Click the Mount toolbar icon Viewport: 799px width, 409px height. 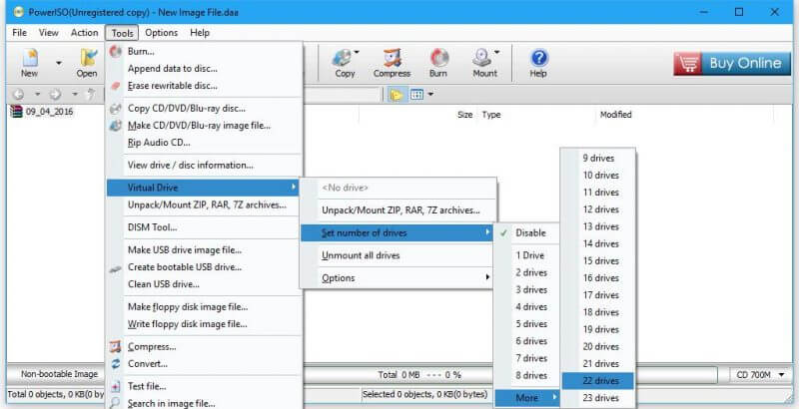[x=484, y=62]
